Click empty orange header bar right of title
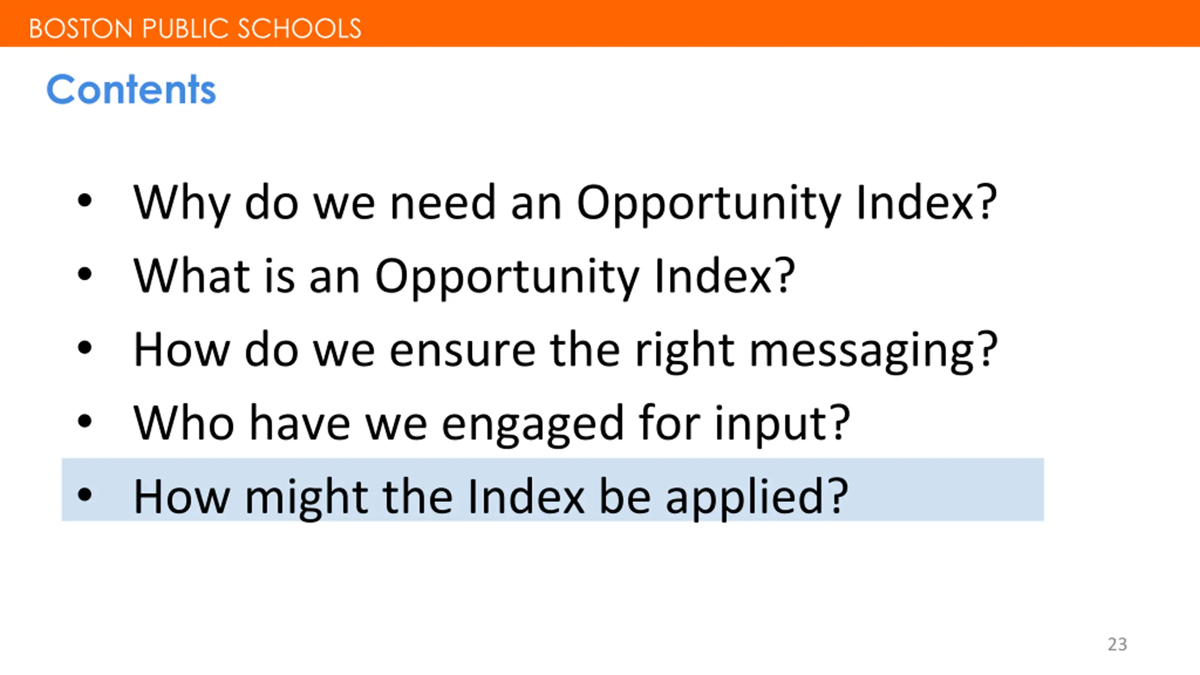This screenshot has width=1200, height=675. (750, 23)
